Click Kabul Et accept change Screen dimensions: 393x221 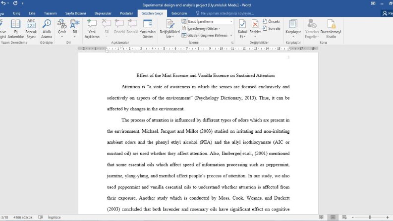coord(242,29)
